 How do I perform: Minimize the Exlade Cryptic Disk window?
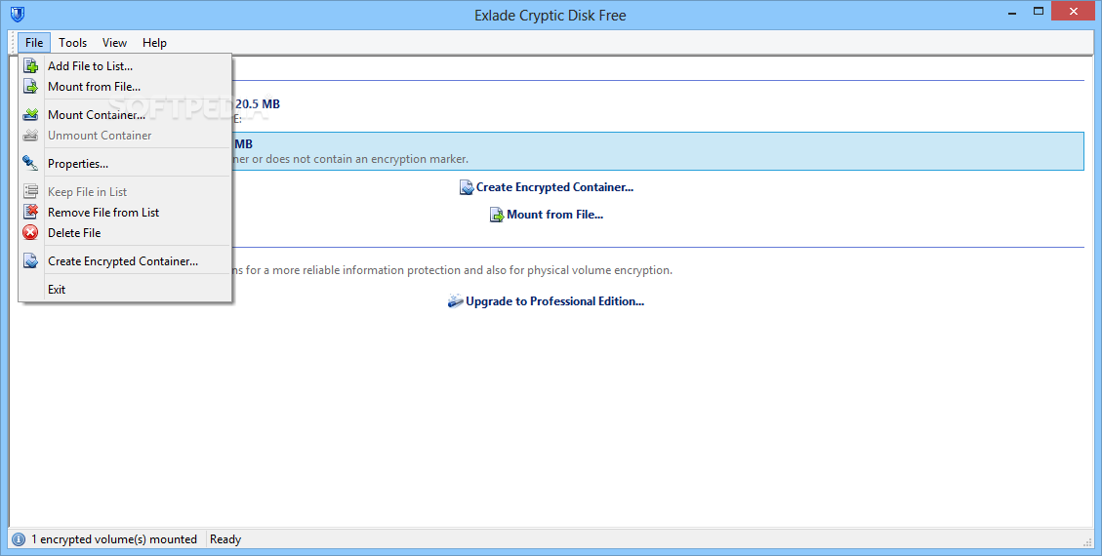1012,13
